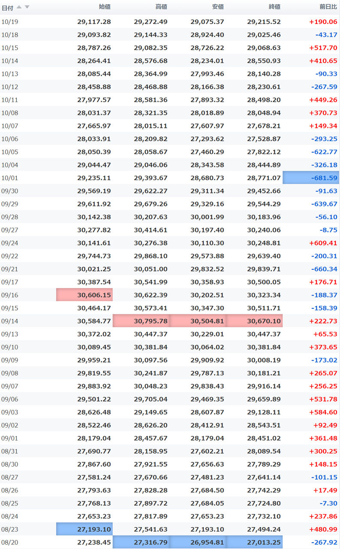Select the 09/17 close 30,500.05
340x549 pixels.
pyautogui.click(x=264, y=282)
